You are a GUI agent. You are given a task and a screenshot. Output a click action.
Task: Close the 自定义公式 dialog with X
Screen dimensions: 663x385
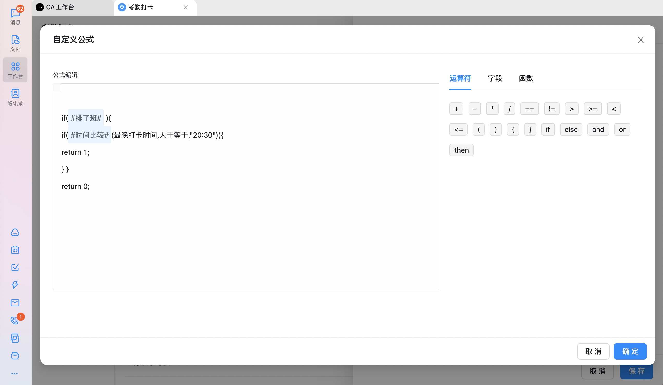click(x=640, y=40)
